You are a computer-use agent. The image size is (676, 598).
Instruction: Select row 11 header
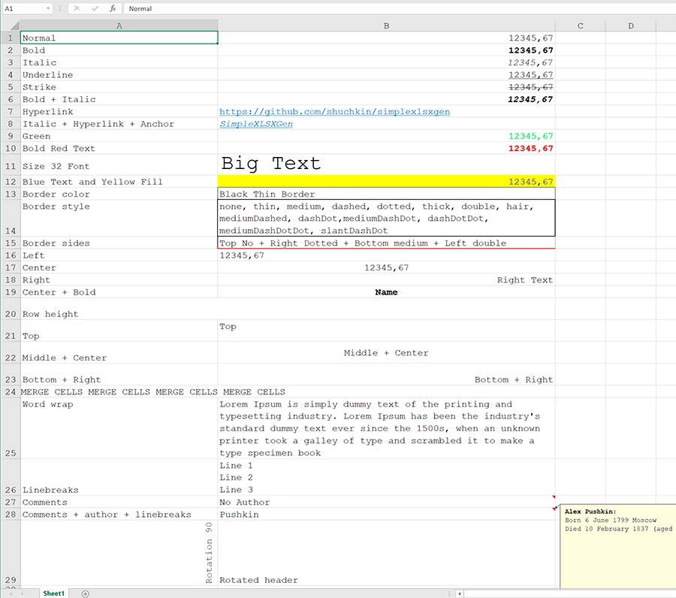pyautogui.click(x=11, y=166)
